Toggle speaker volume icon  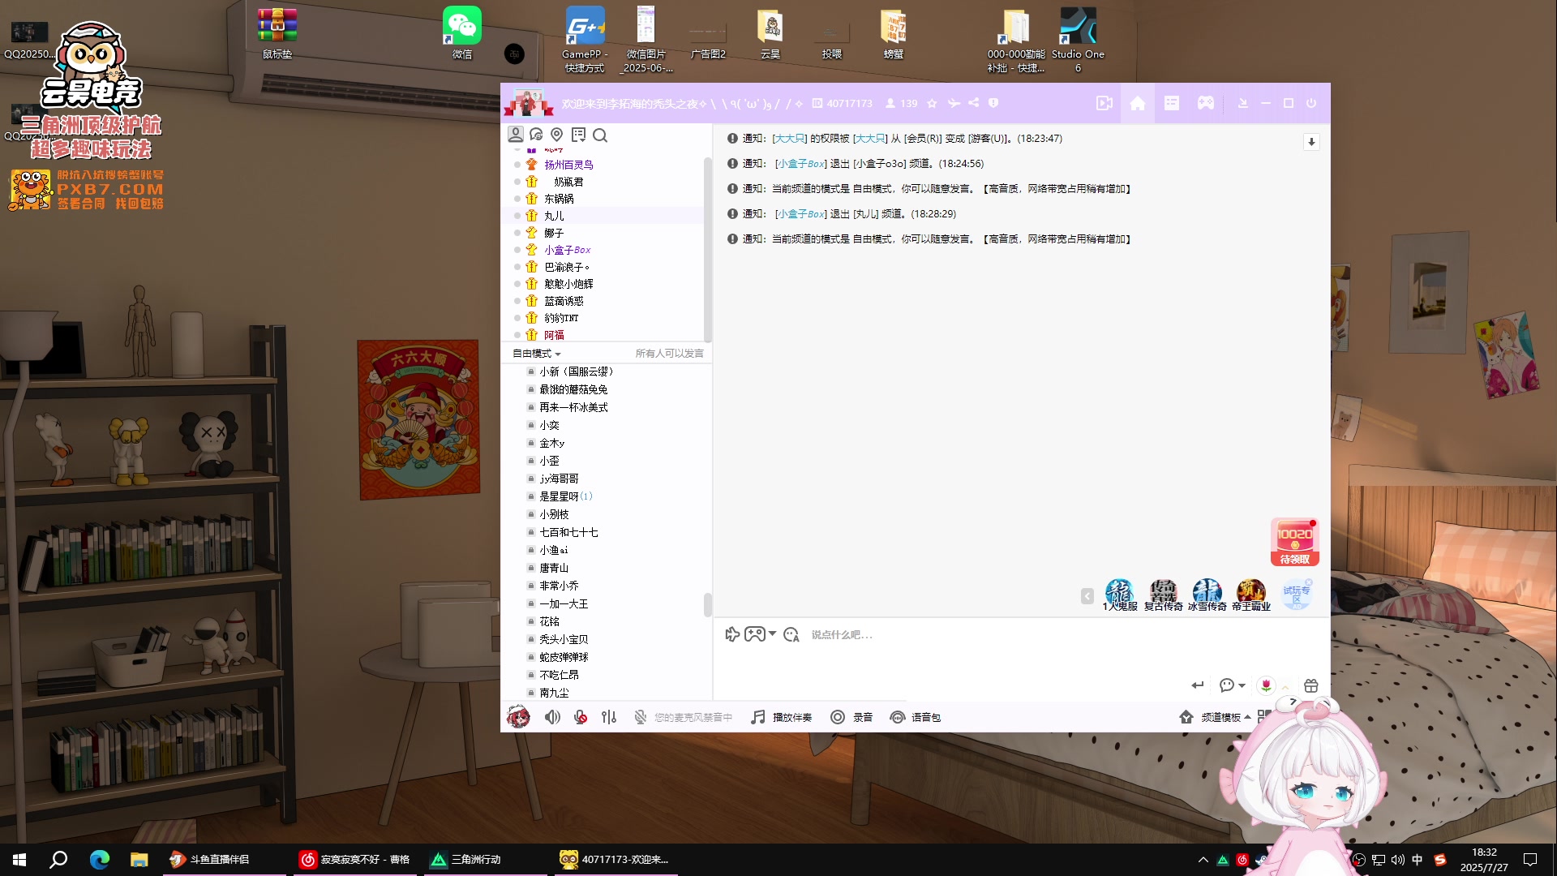tap(552, 717)
